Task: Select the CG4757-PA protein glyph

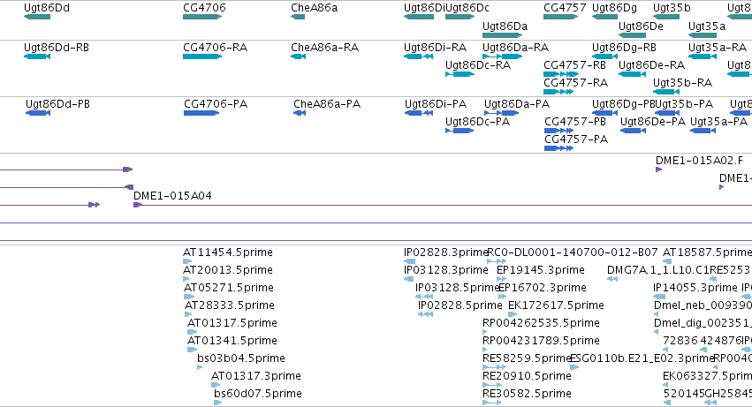Action: [558, 148]
